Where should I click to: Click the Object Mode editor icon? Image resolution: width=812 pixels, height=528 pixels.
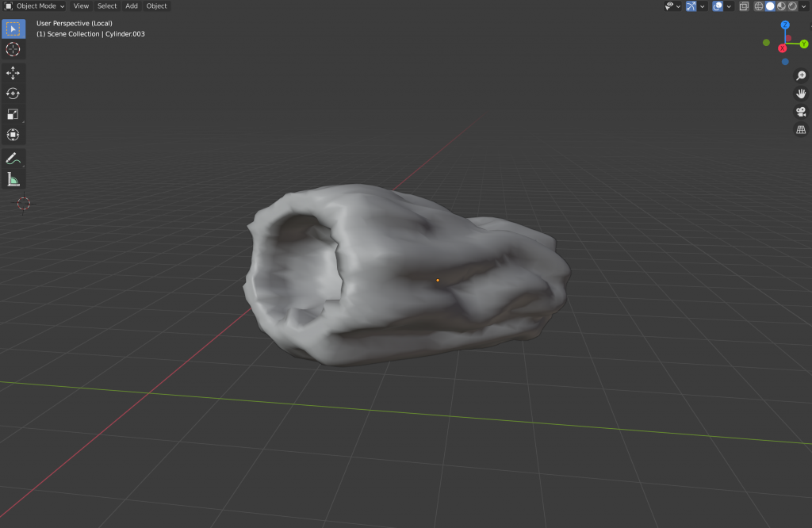click(x=8, y=6)
